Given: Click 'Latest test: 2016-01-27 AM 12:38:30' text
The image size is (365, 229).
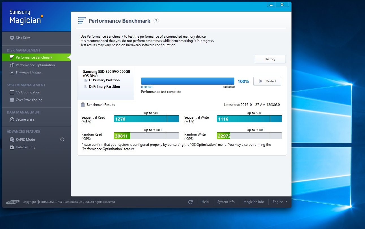Looking at the screenshot, I should point(252,105).
